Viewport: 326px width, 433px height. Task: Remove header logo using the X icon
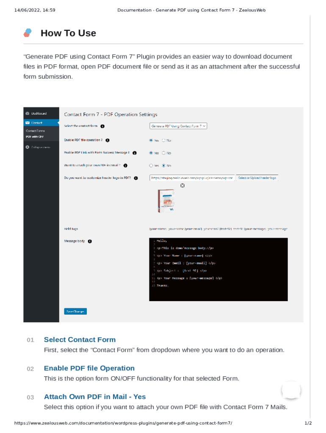coord(182,185)
